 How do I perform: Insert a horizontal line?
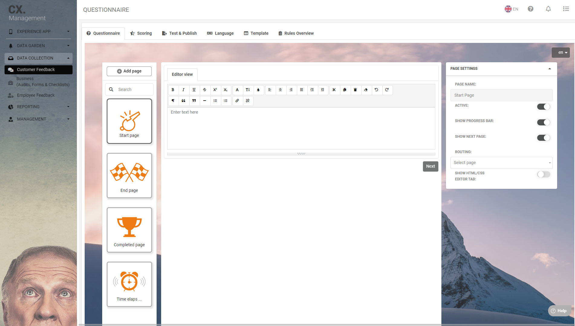[205, 101]
